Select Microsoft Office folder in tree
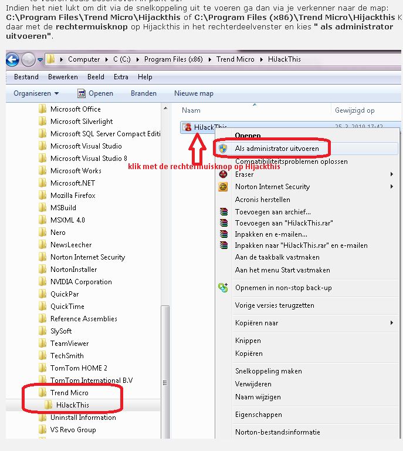Screen dimensions: 403x451 (76, 109)
